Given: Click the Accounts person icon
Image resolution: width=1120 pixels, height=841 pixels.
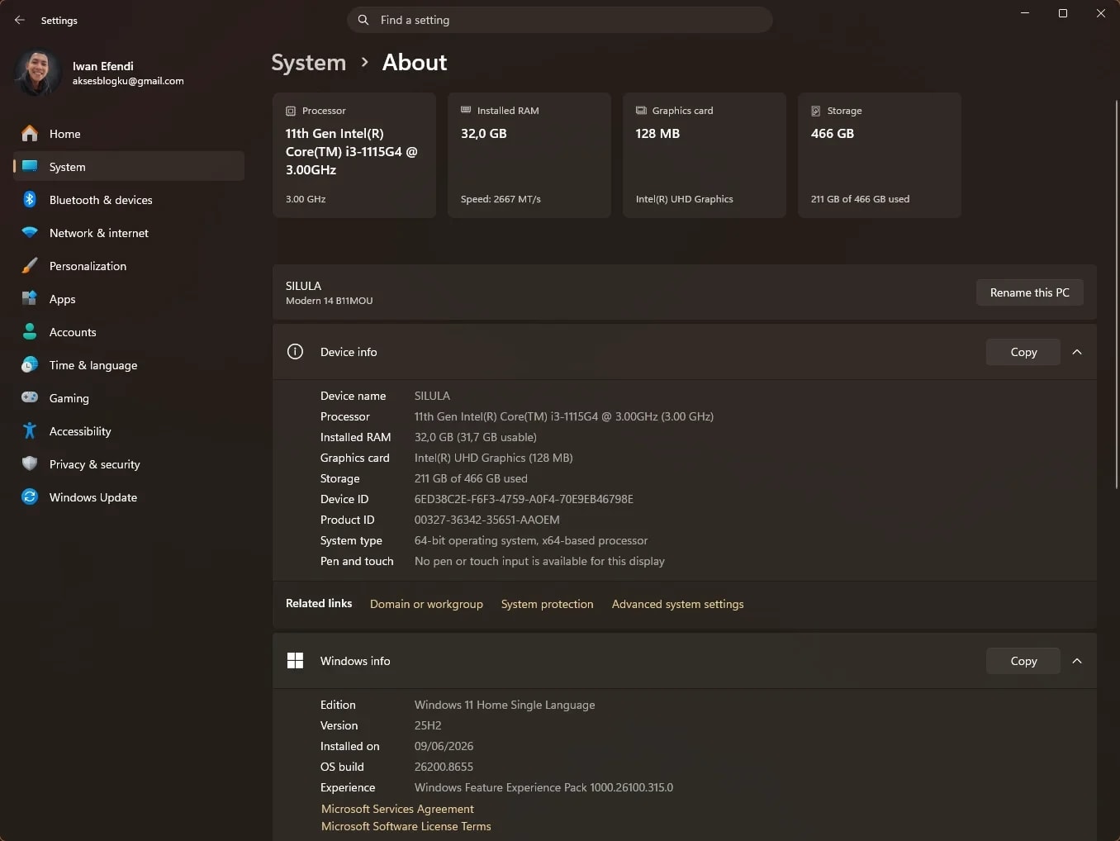Looking at the screenshot, I should [x=30, y=331].
